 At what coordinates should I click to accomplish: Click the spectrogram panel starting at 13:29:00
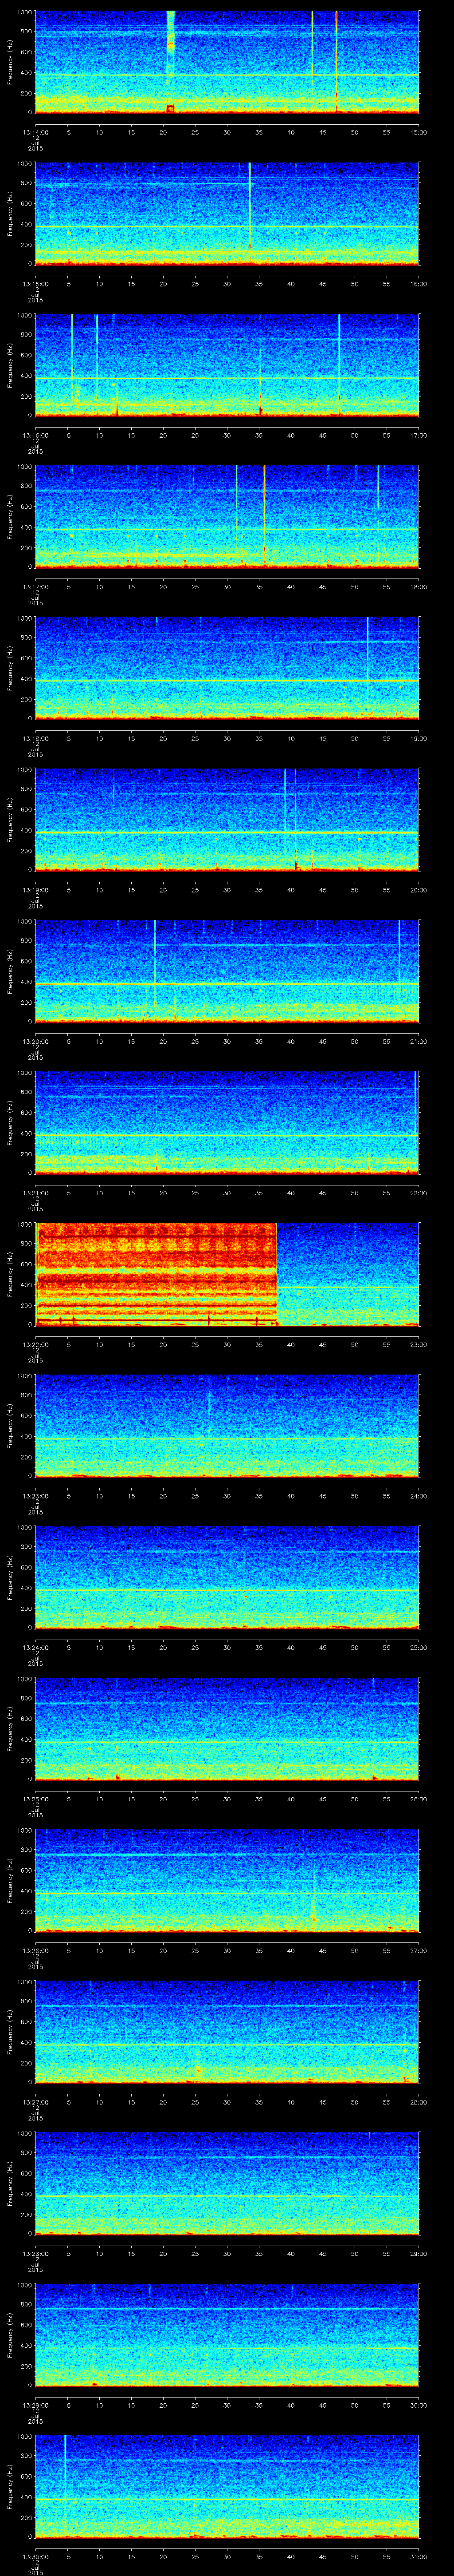pos(227,2334)
